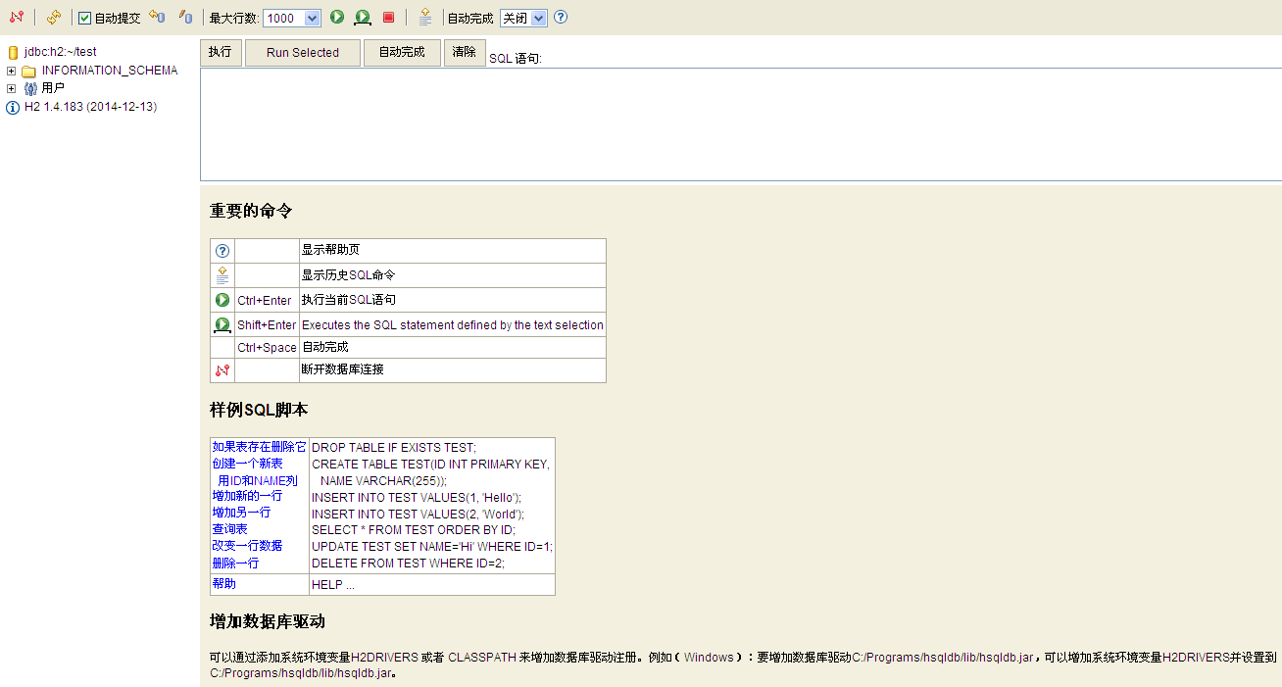Click the 增加另一行 sample link
This screenshot has height=687, width=1282.
[242, 513]
